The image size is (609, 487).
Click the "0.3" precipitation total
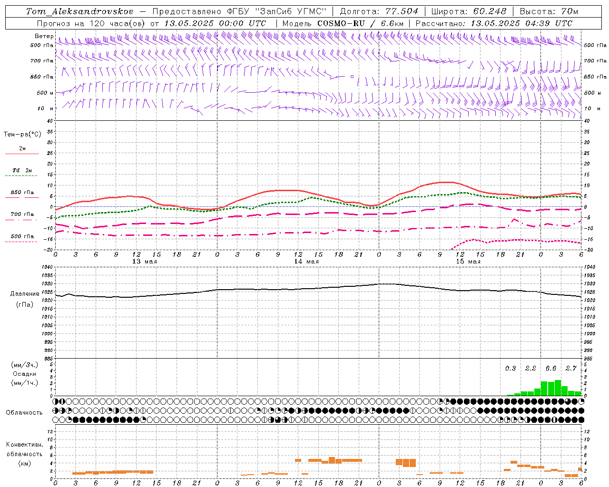[x=511, y=368]
